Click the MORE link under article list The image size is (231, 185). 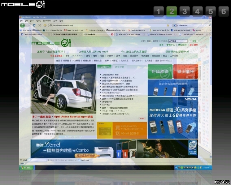[142, 119]
